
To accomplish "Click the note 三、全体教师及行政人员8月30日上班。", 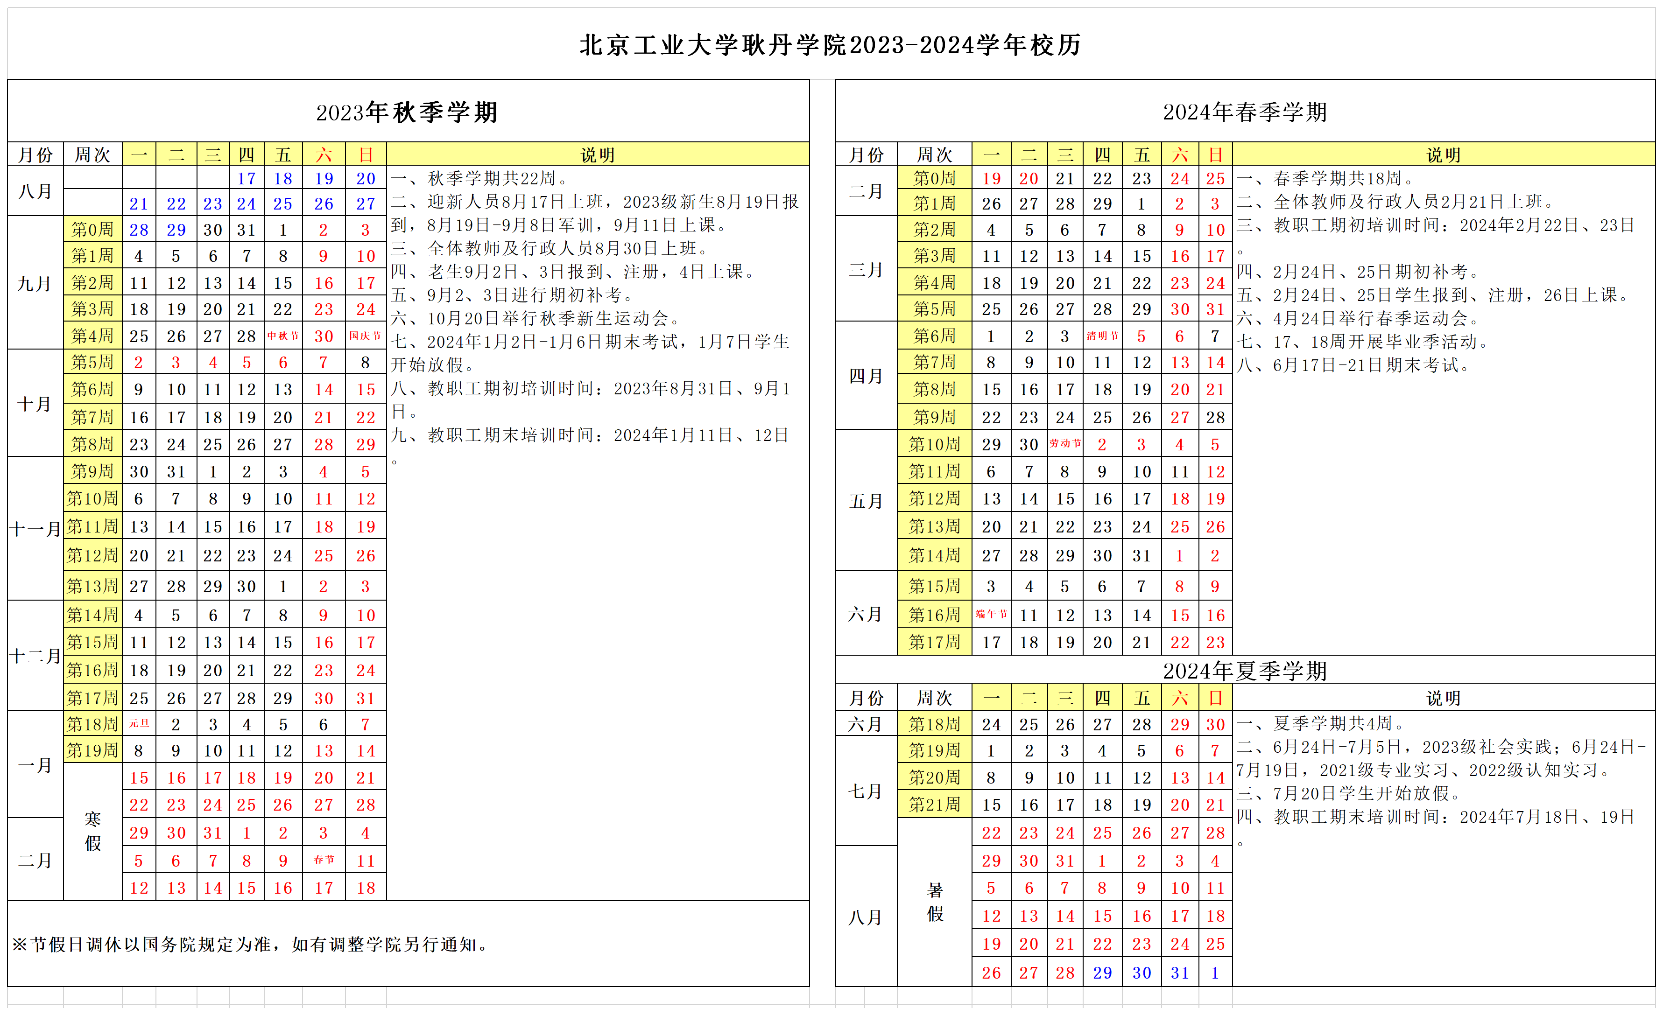I will coord(551,248).
